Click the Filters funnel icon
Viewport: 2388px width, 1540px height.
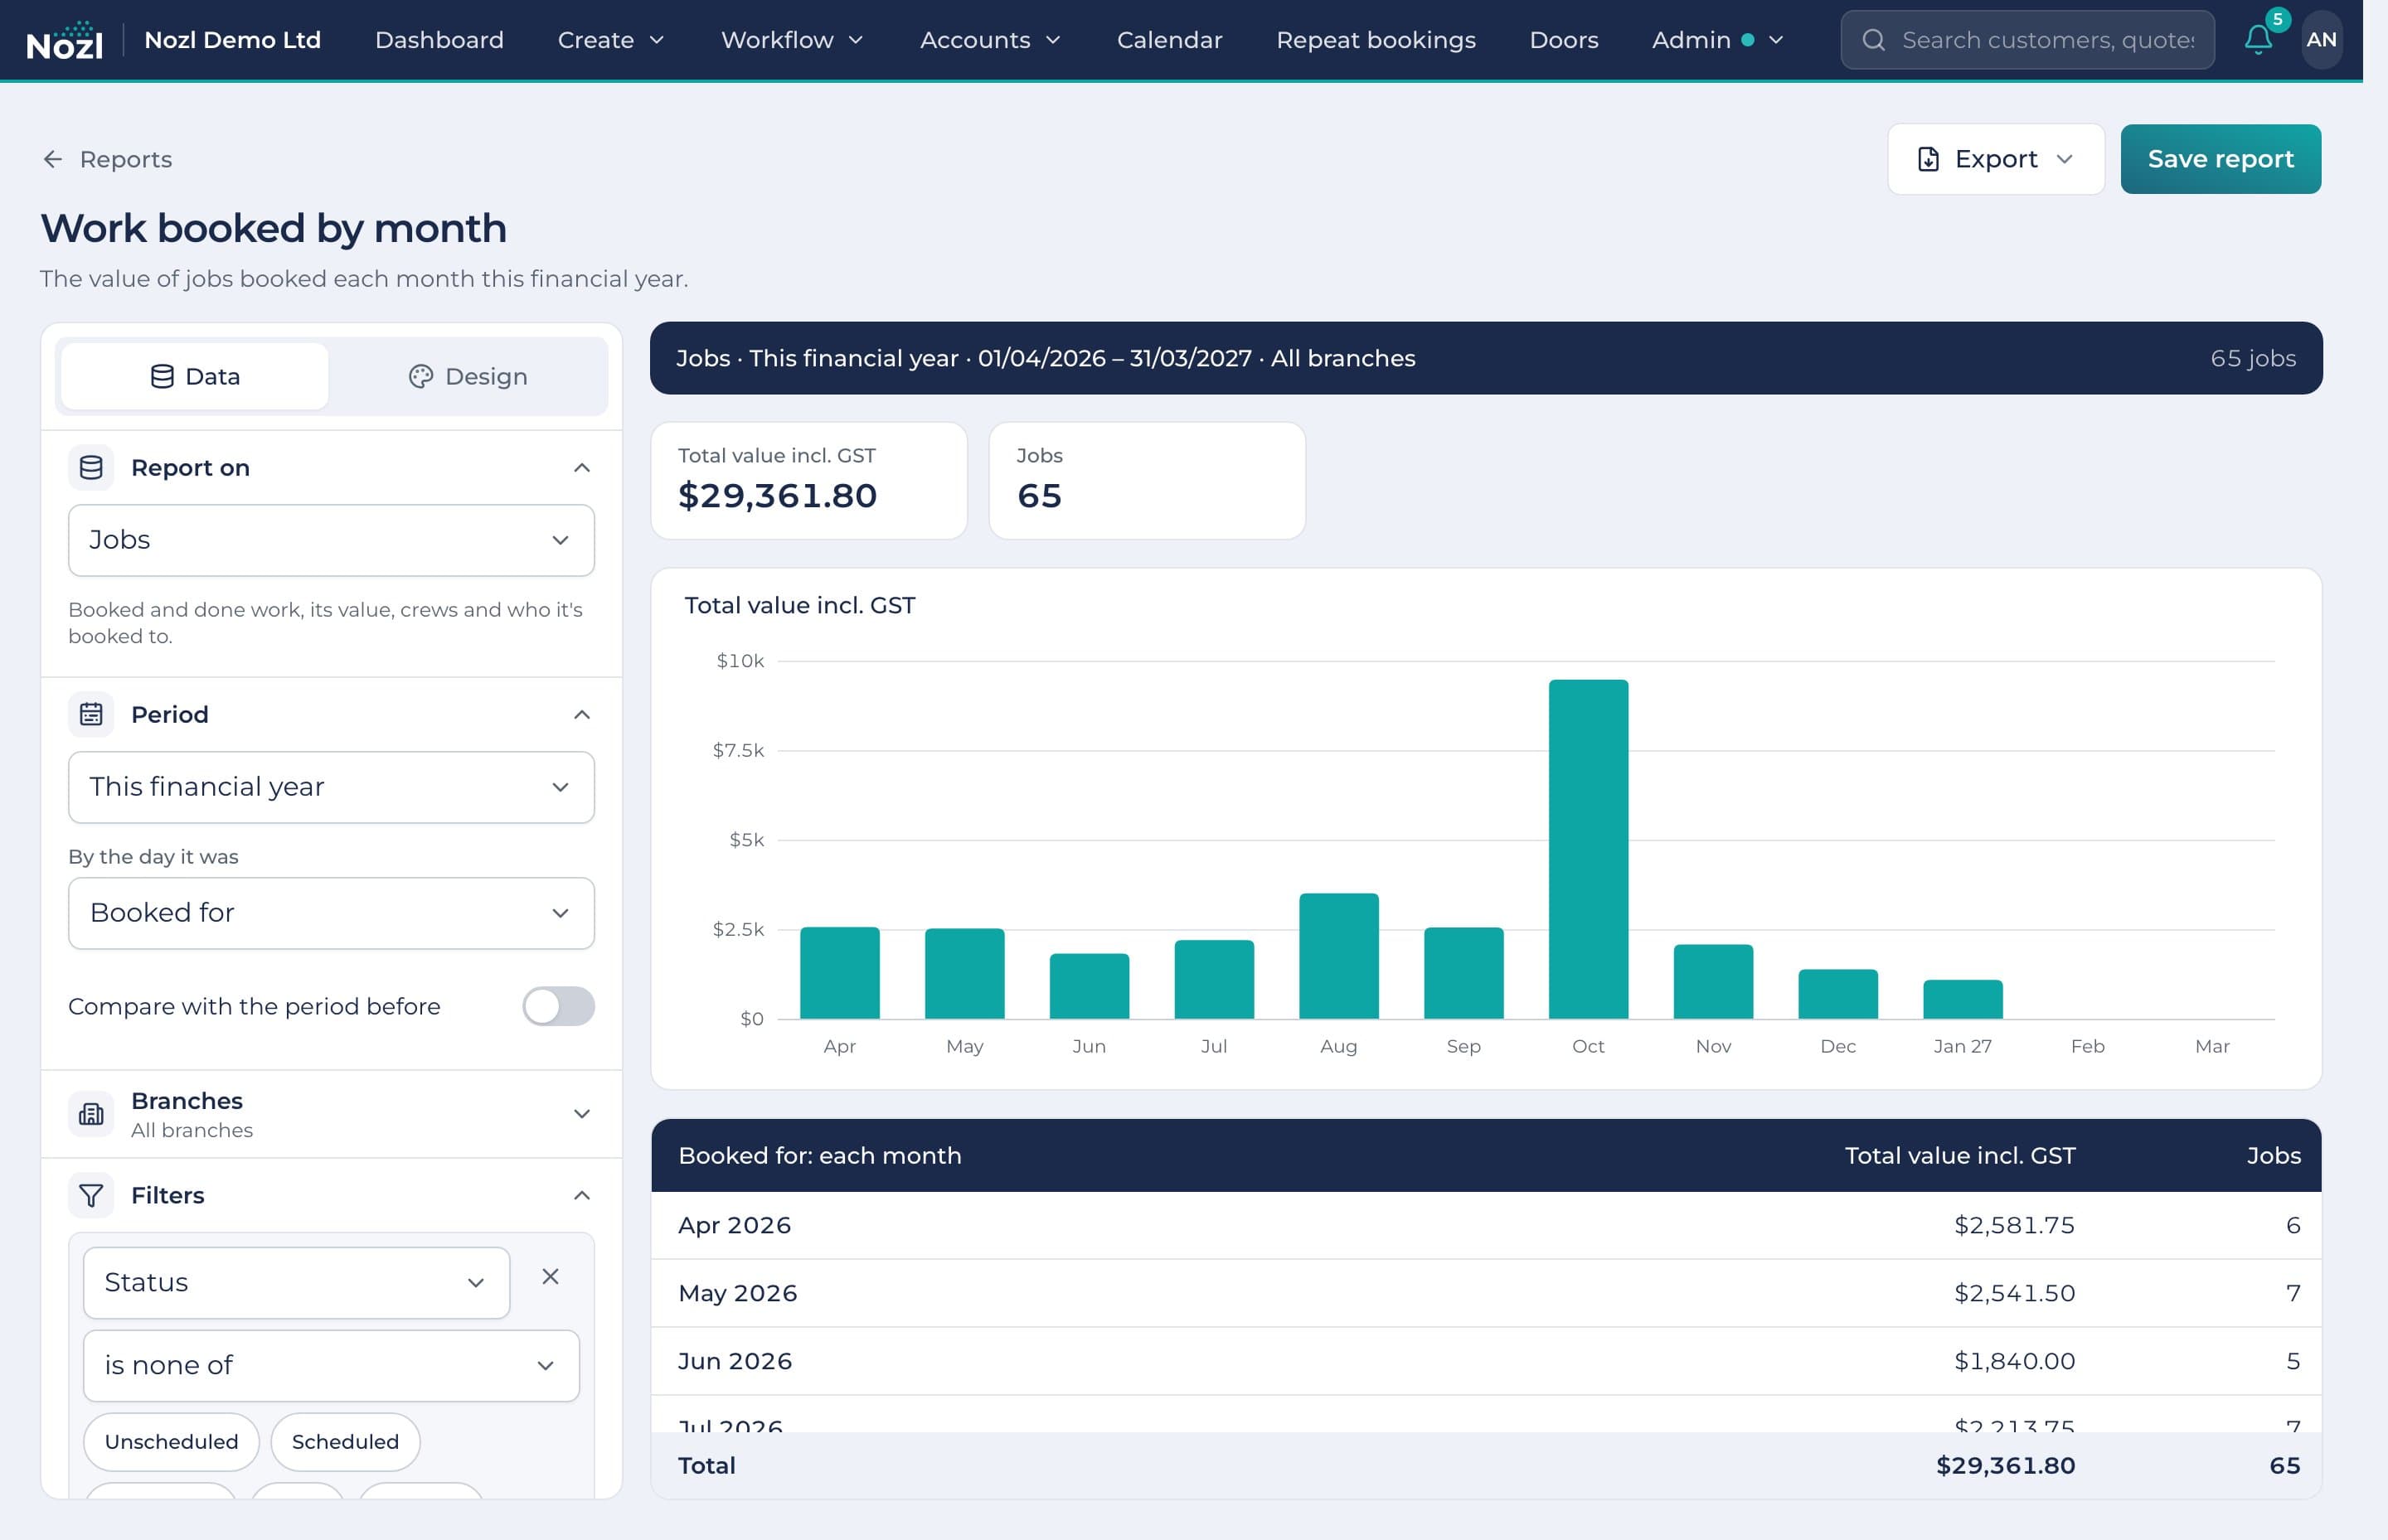(x=91, y=1195)
